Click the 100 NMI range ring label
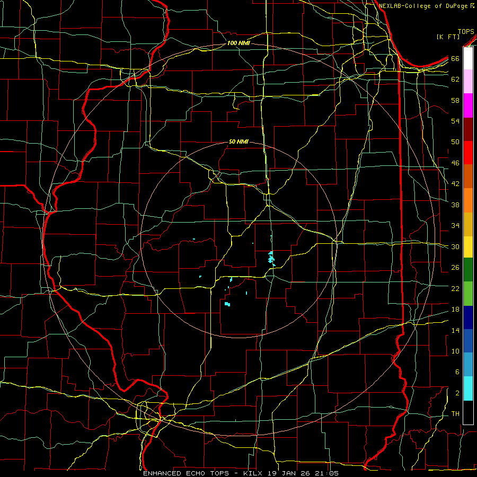477x477 pixels. coord(238,43)
